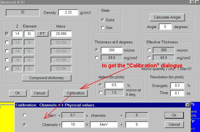
Task: Click the Density value field
Action: click(x=68, y=13)
